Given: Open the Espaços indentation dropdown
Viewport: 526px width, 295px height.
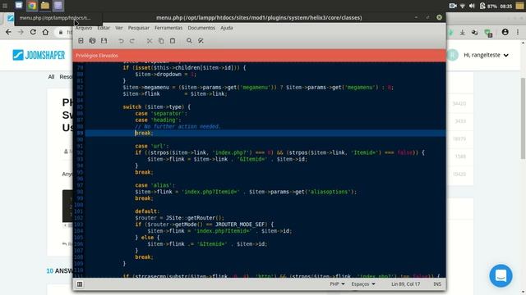Looking at the screenshot, I should coord(363,284).
